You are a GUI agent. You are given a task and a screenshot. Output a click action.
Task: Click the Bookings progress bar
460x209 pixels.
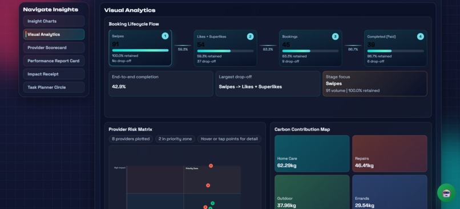click(310, 51)
